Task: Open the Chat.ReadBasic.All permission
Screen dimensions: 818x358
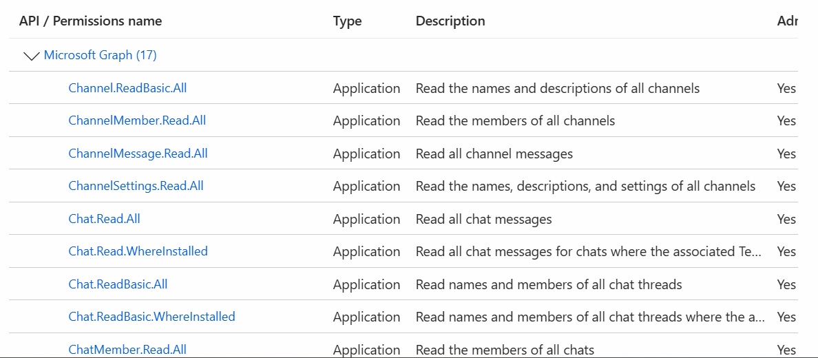Action: click(x=118, y=284)
